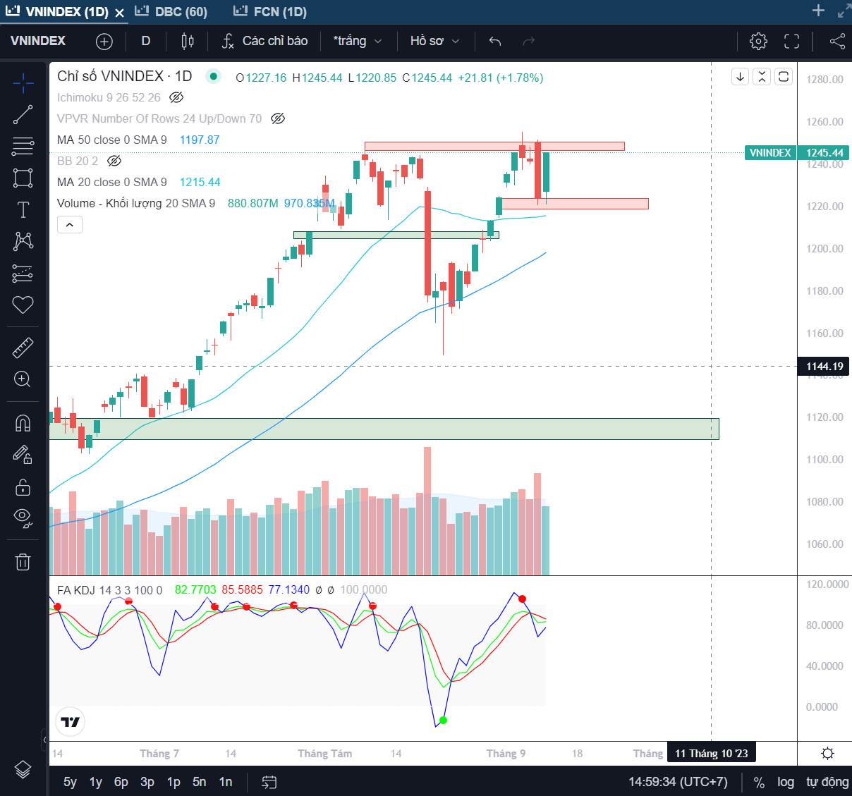Undo the last chart action
Image resolution: width=852 pixels, height=796 pixels.
click(495, 42)
